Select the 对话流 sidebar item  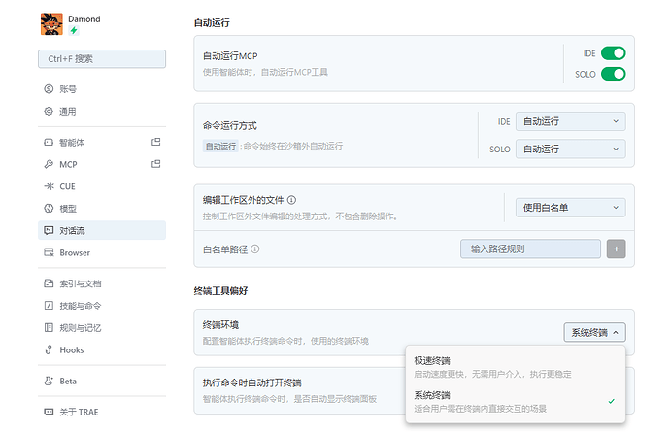[102, 230]
